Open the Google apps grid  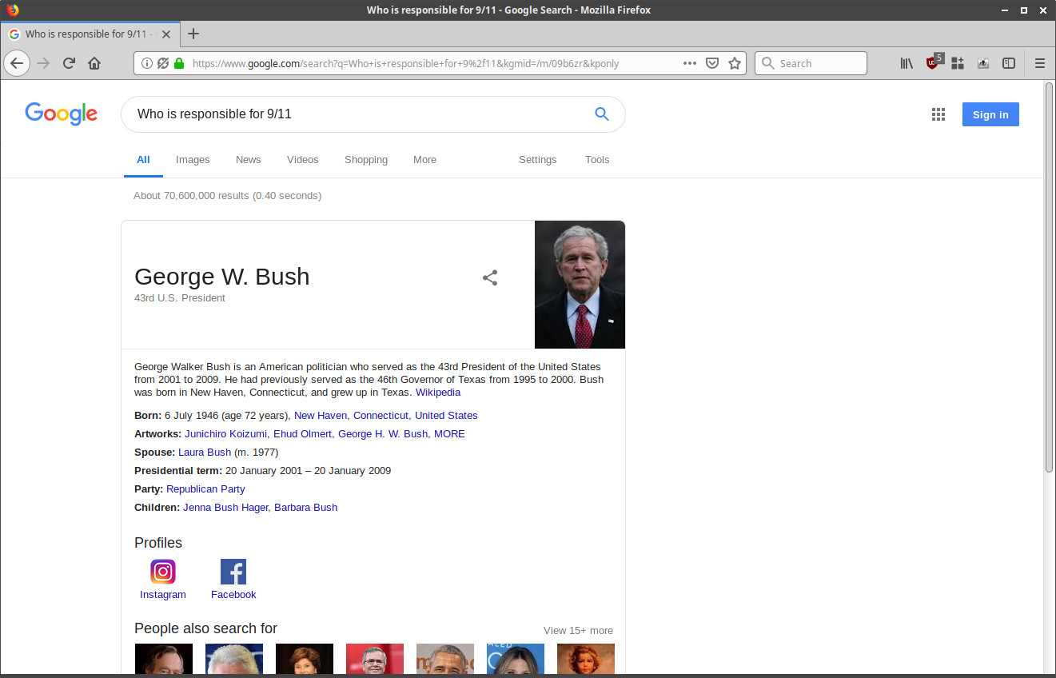tap(938, 114)
